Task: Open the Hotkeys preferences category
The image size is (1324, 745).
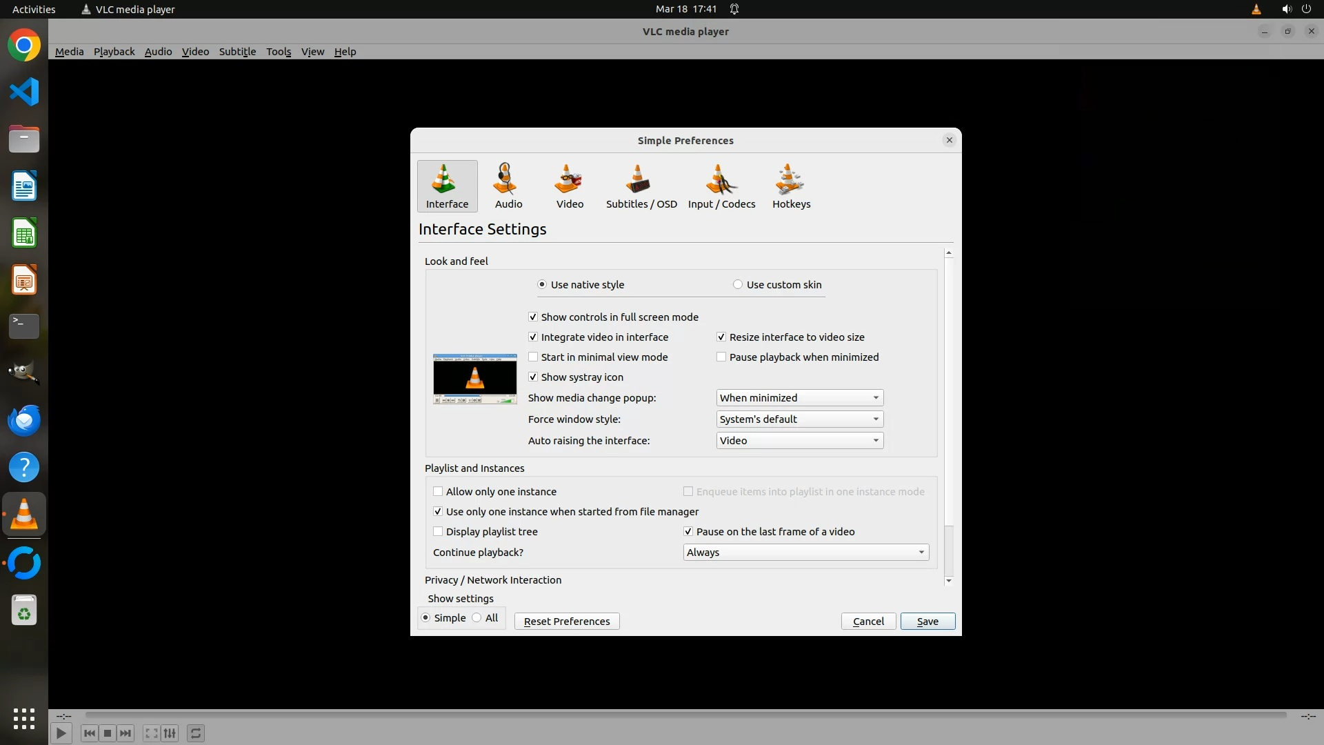Action: (x=791, y=186)
